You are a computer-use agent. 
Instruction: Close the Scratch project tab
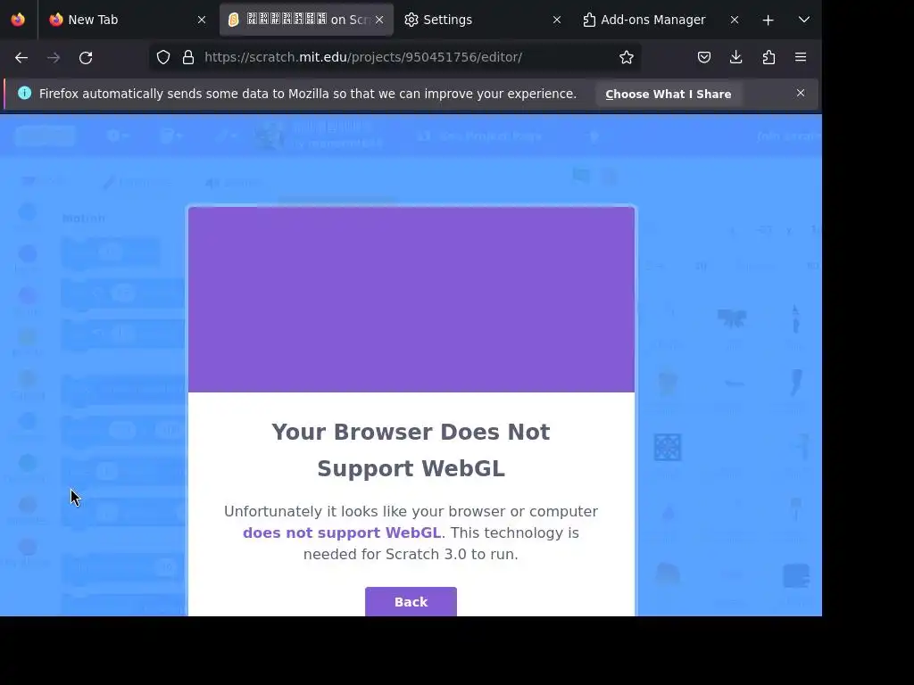click(379, 20)
